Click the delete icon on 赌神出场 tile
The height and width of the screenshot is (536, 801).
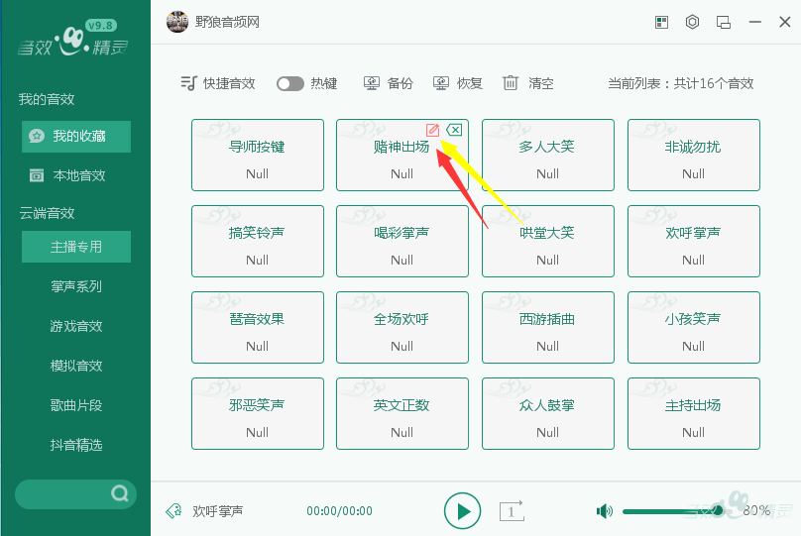click(x=454, y=130)
